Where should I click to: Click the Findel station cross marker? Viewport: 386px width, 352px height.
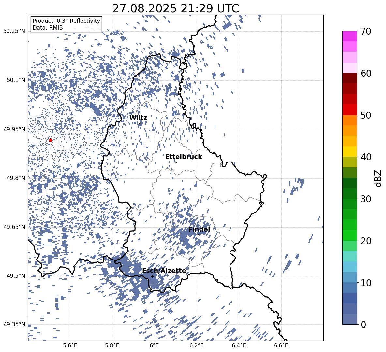(x=199, y=235)
